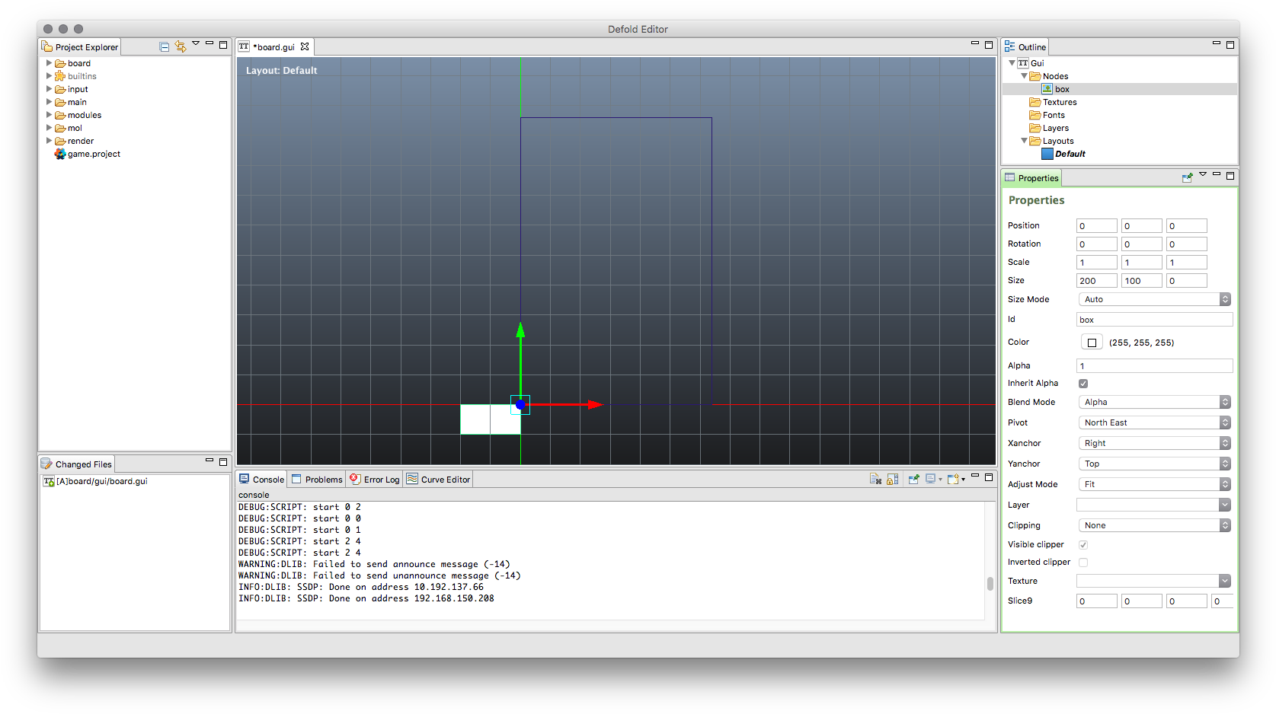This screenshot has width=1276, height=714.
Task: Click the Pin Console icon
Action: click(x=913, y=479)
